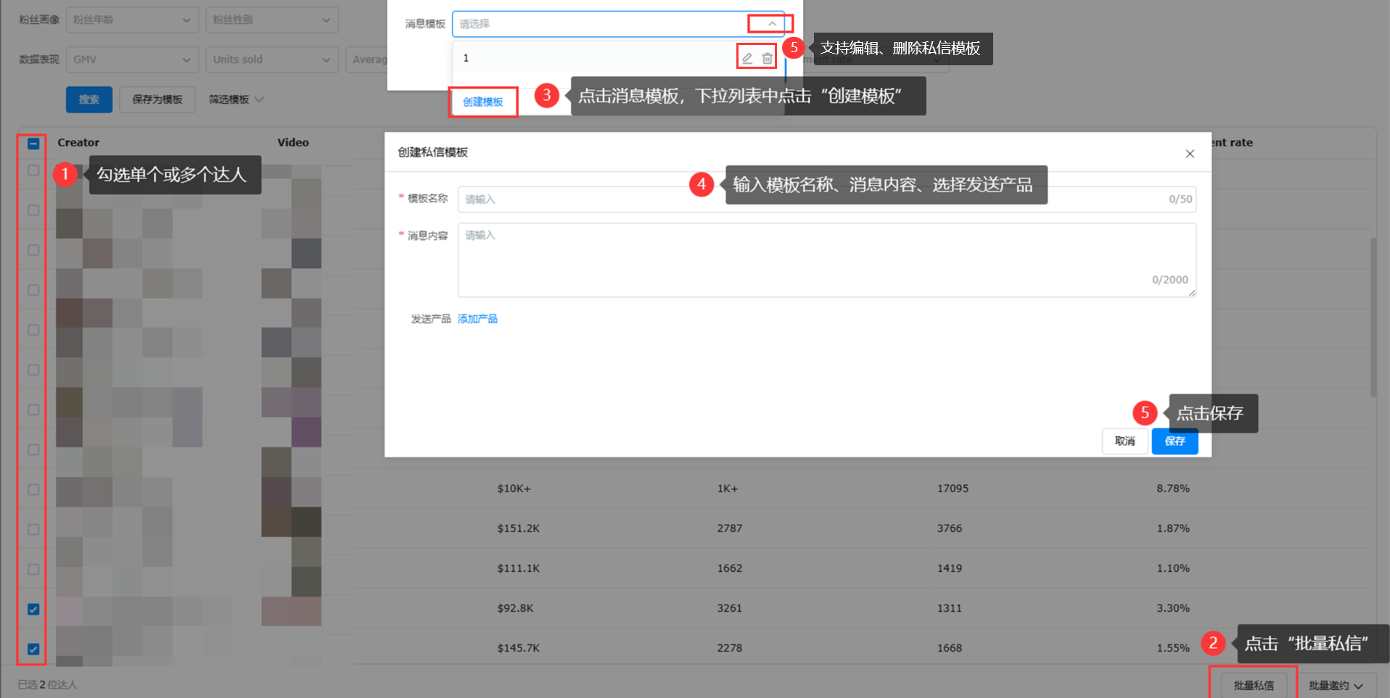Click the 1419 value cell
The image size is (1390, 698).
tap(949, 568)
